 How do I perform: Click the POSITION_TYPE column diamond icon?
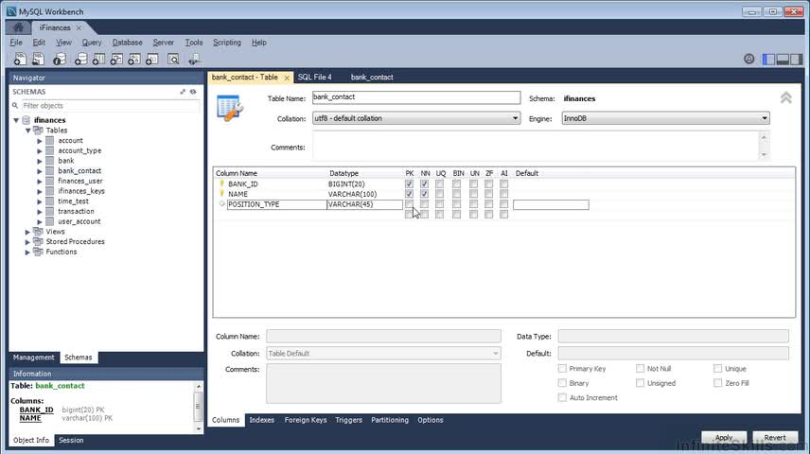point(222,204)
